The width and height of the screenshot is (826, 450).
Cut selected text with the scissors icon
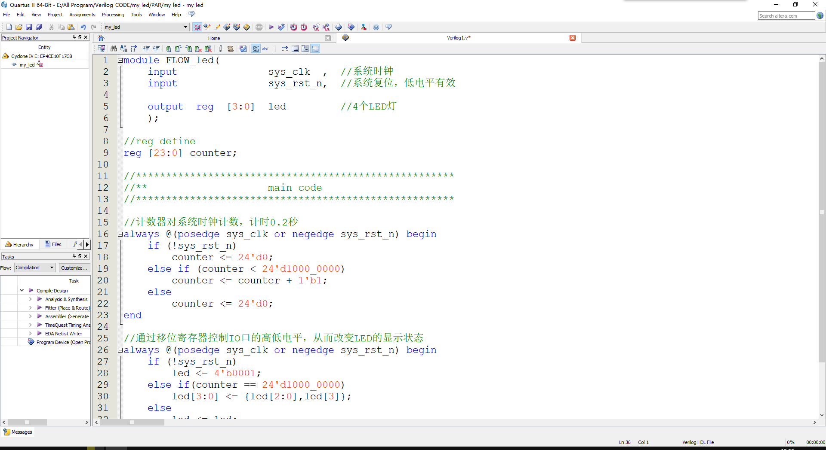click(x=51, y=27)
